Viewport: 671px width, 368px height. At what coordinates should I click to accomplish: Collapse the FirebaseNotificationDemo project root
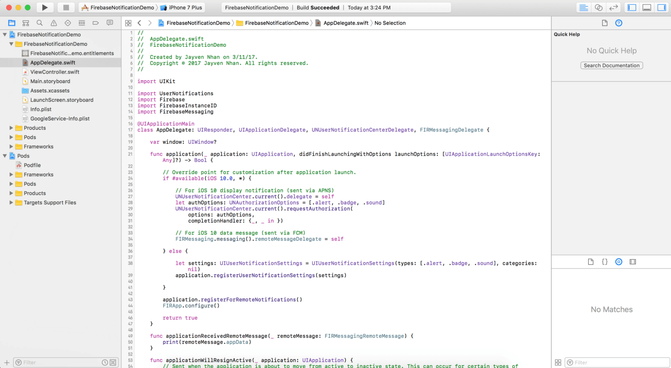click(x=5, y=35)
